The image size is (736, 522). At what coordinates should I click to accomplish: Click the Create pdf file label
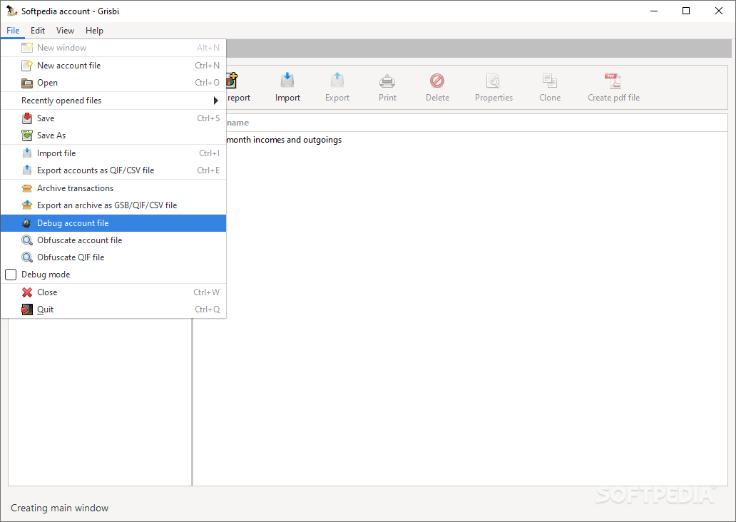coord(614,98)
